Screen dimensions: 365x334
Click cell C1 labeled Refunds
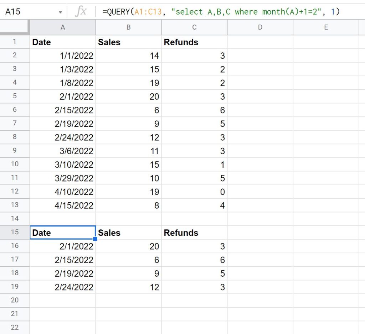194,42
